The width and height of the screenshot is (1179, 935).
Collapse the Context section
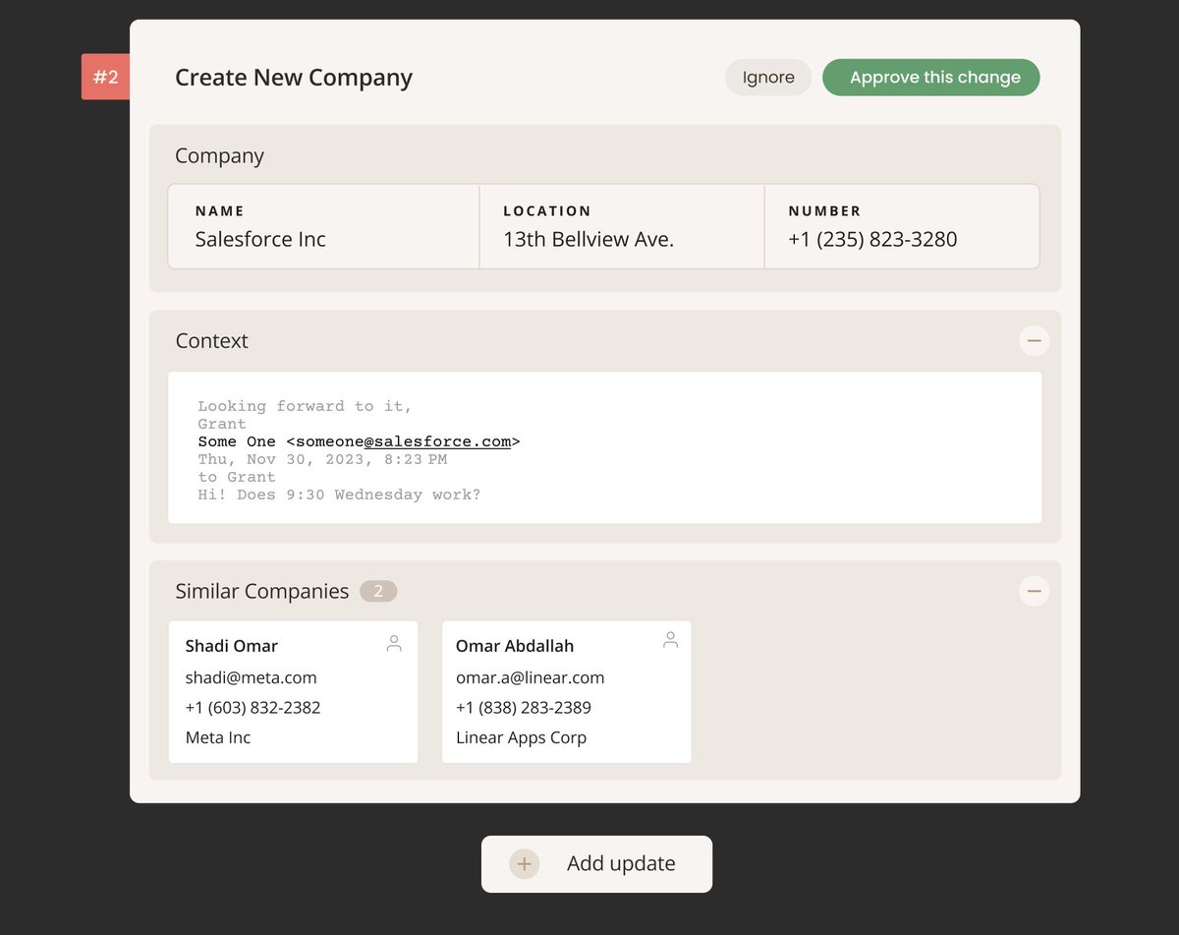1034,341
